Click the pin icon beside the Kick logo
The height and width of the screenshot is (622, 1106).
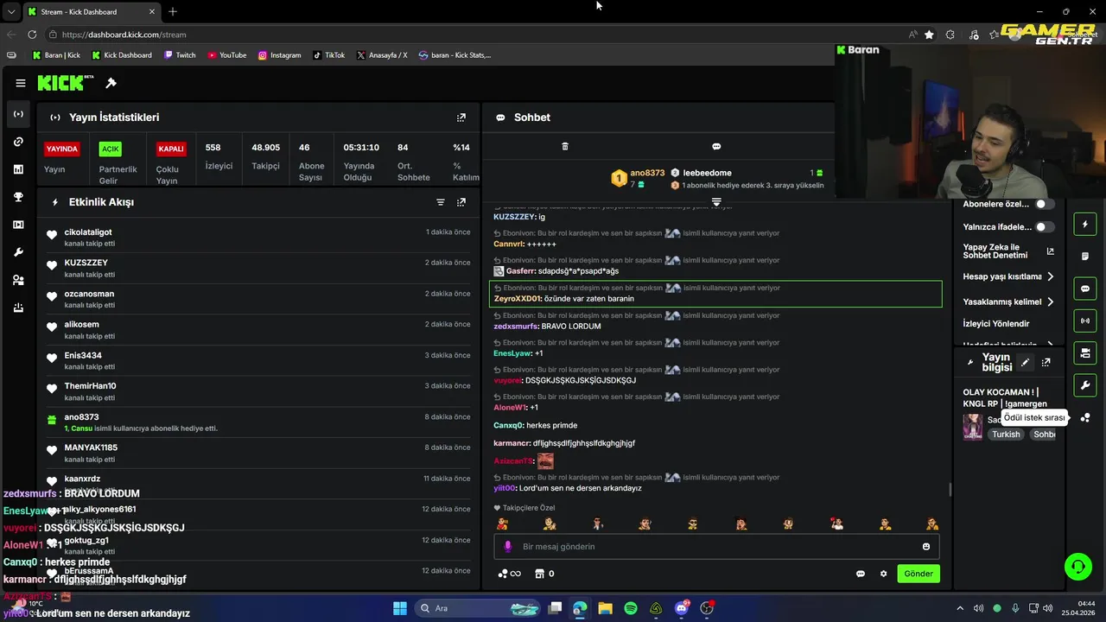(x=111, y=83)
